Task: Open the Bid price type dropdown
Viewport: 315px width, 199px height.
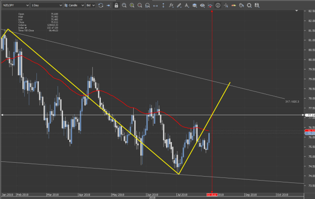Action: point(90,5)
